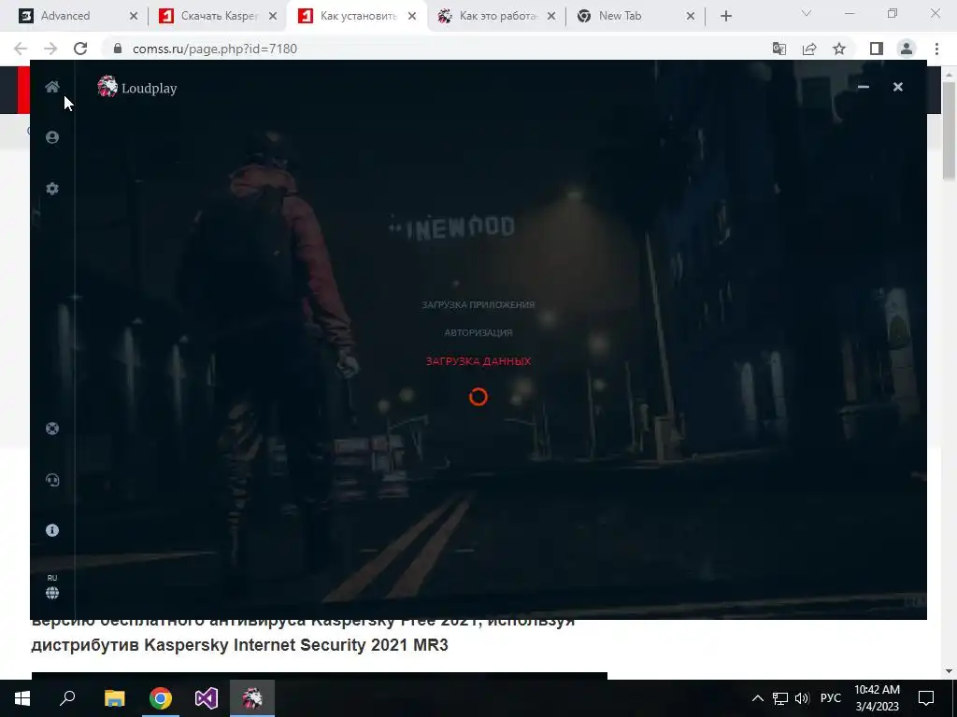Screen dimensions: 957x717
Task: Close the Loudplay window
Action: [x=898, y=87]
